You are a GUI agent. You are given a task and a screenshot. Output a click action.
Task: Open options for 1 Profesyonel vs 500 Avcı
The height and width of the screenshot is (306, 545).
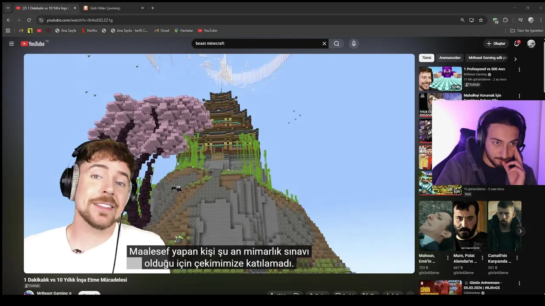[519, 70]
